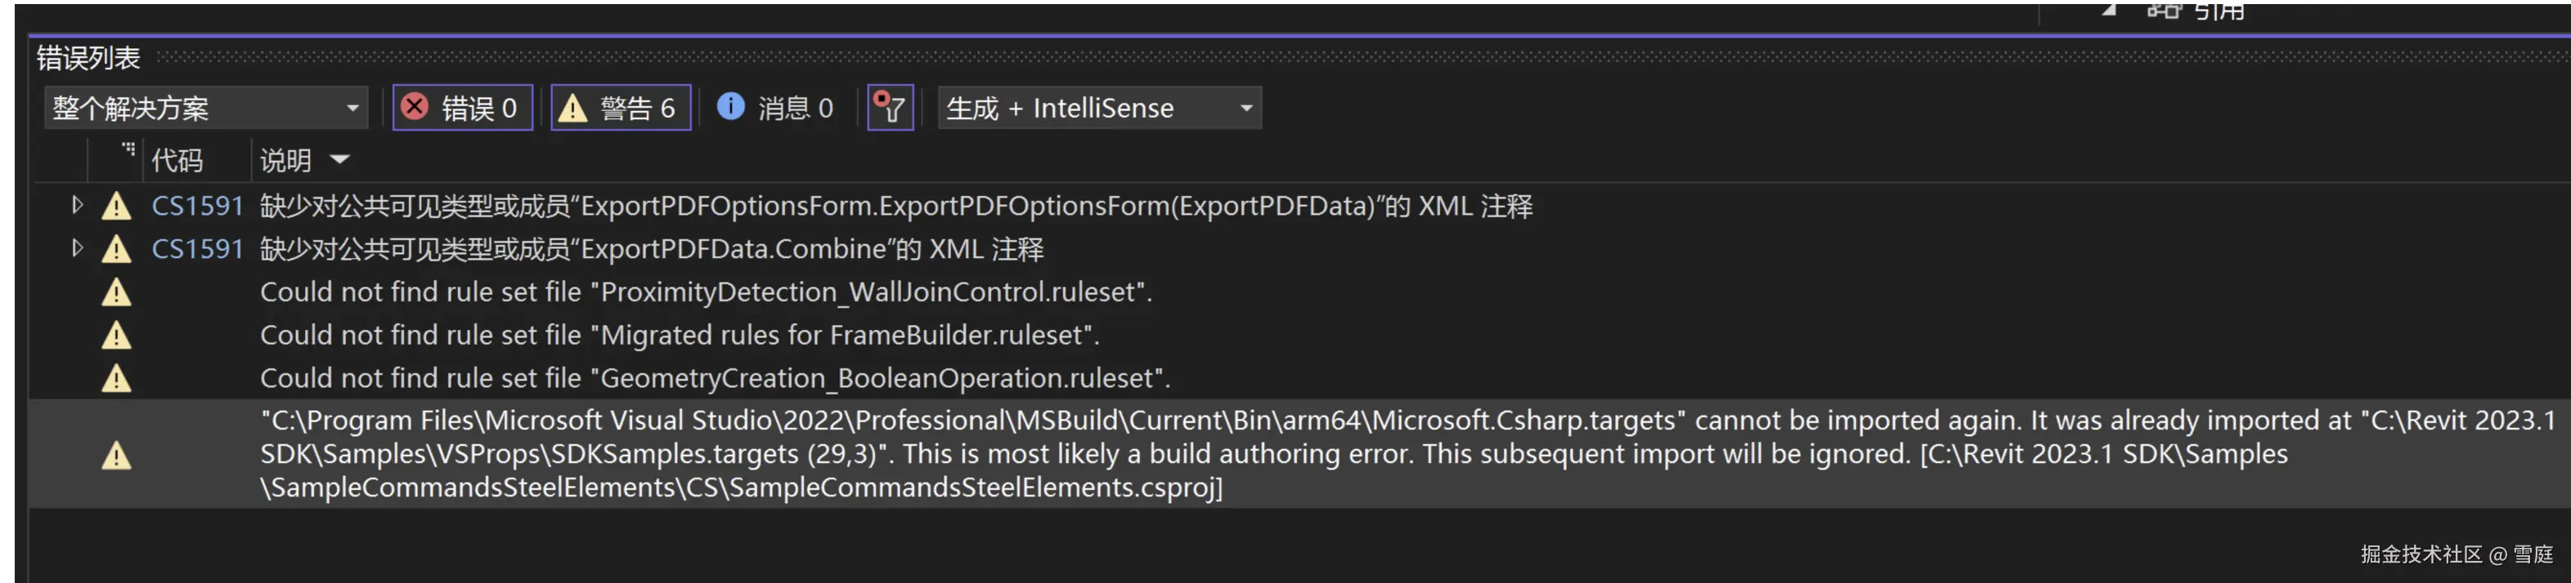The width and height of the screenshot is (2571, 583).
Task: Open the entire solution scope dropdown
Action: (x=205, y=108)
